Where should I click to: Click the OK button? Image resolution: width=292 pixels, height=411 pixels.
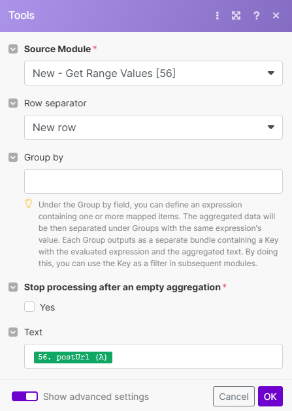tap(270, 397)
